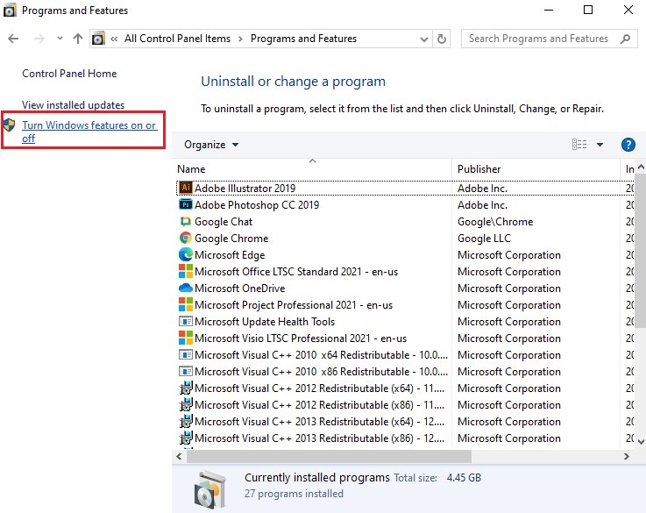Click the installed programs disc icon in the details pane

[210, 490]
